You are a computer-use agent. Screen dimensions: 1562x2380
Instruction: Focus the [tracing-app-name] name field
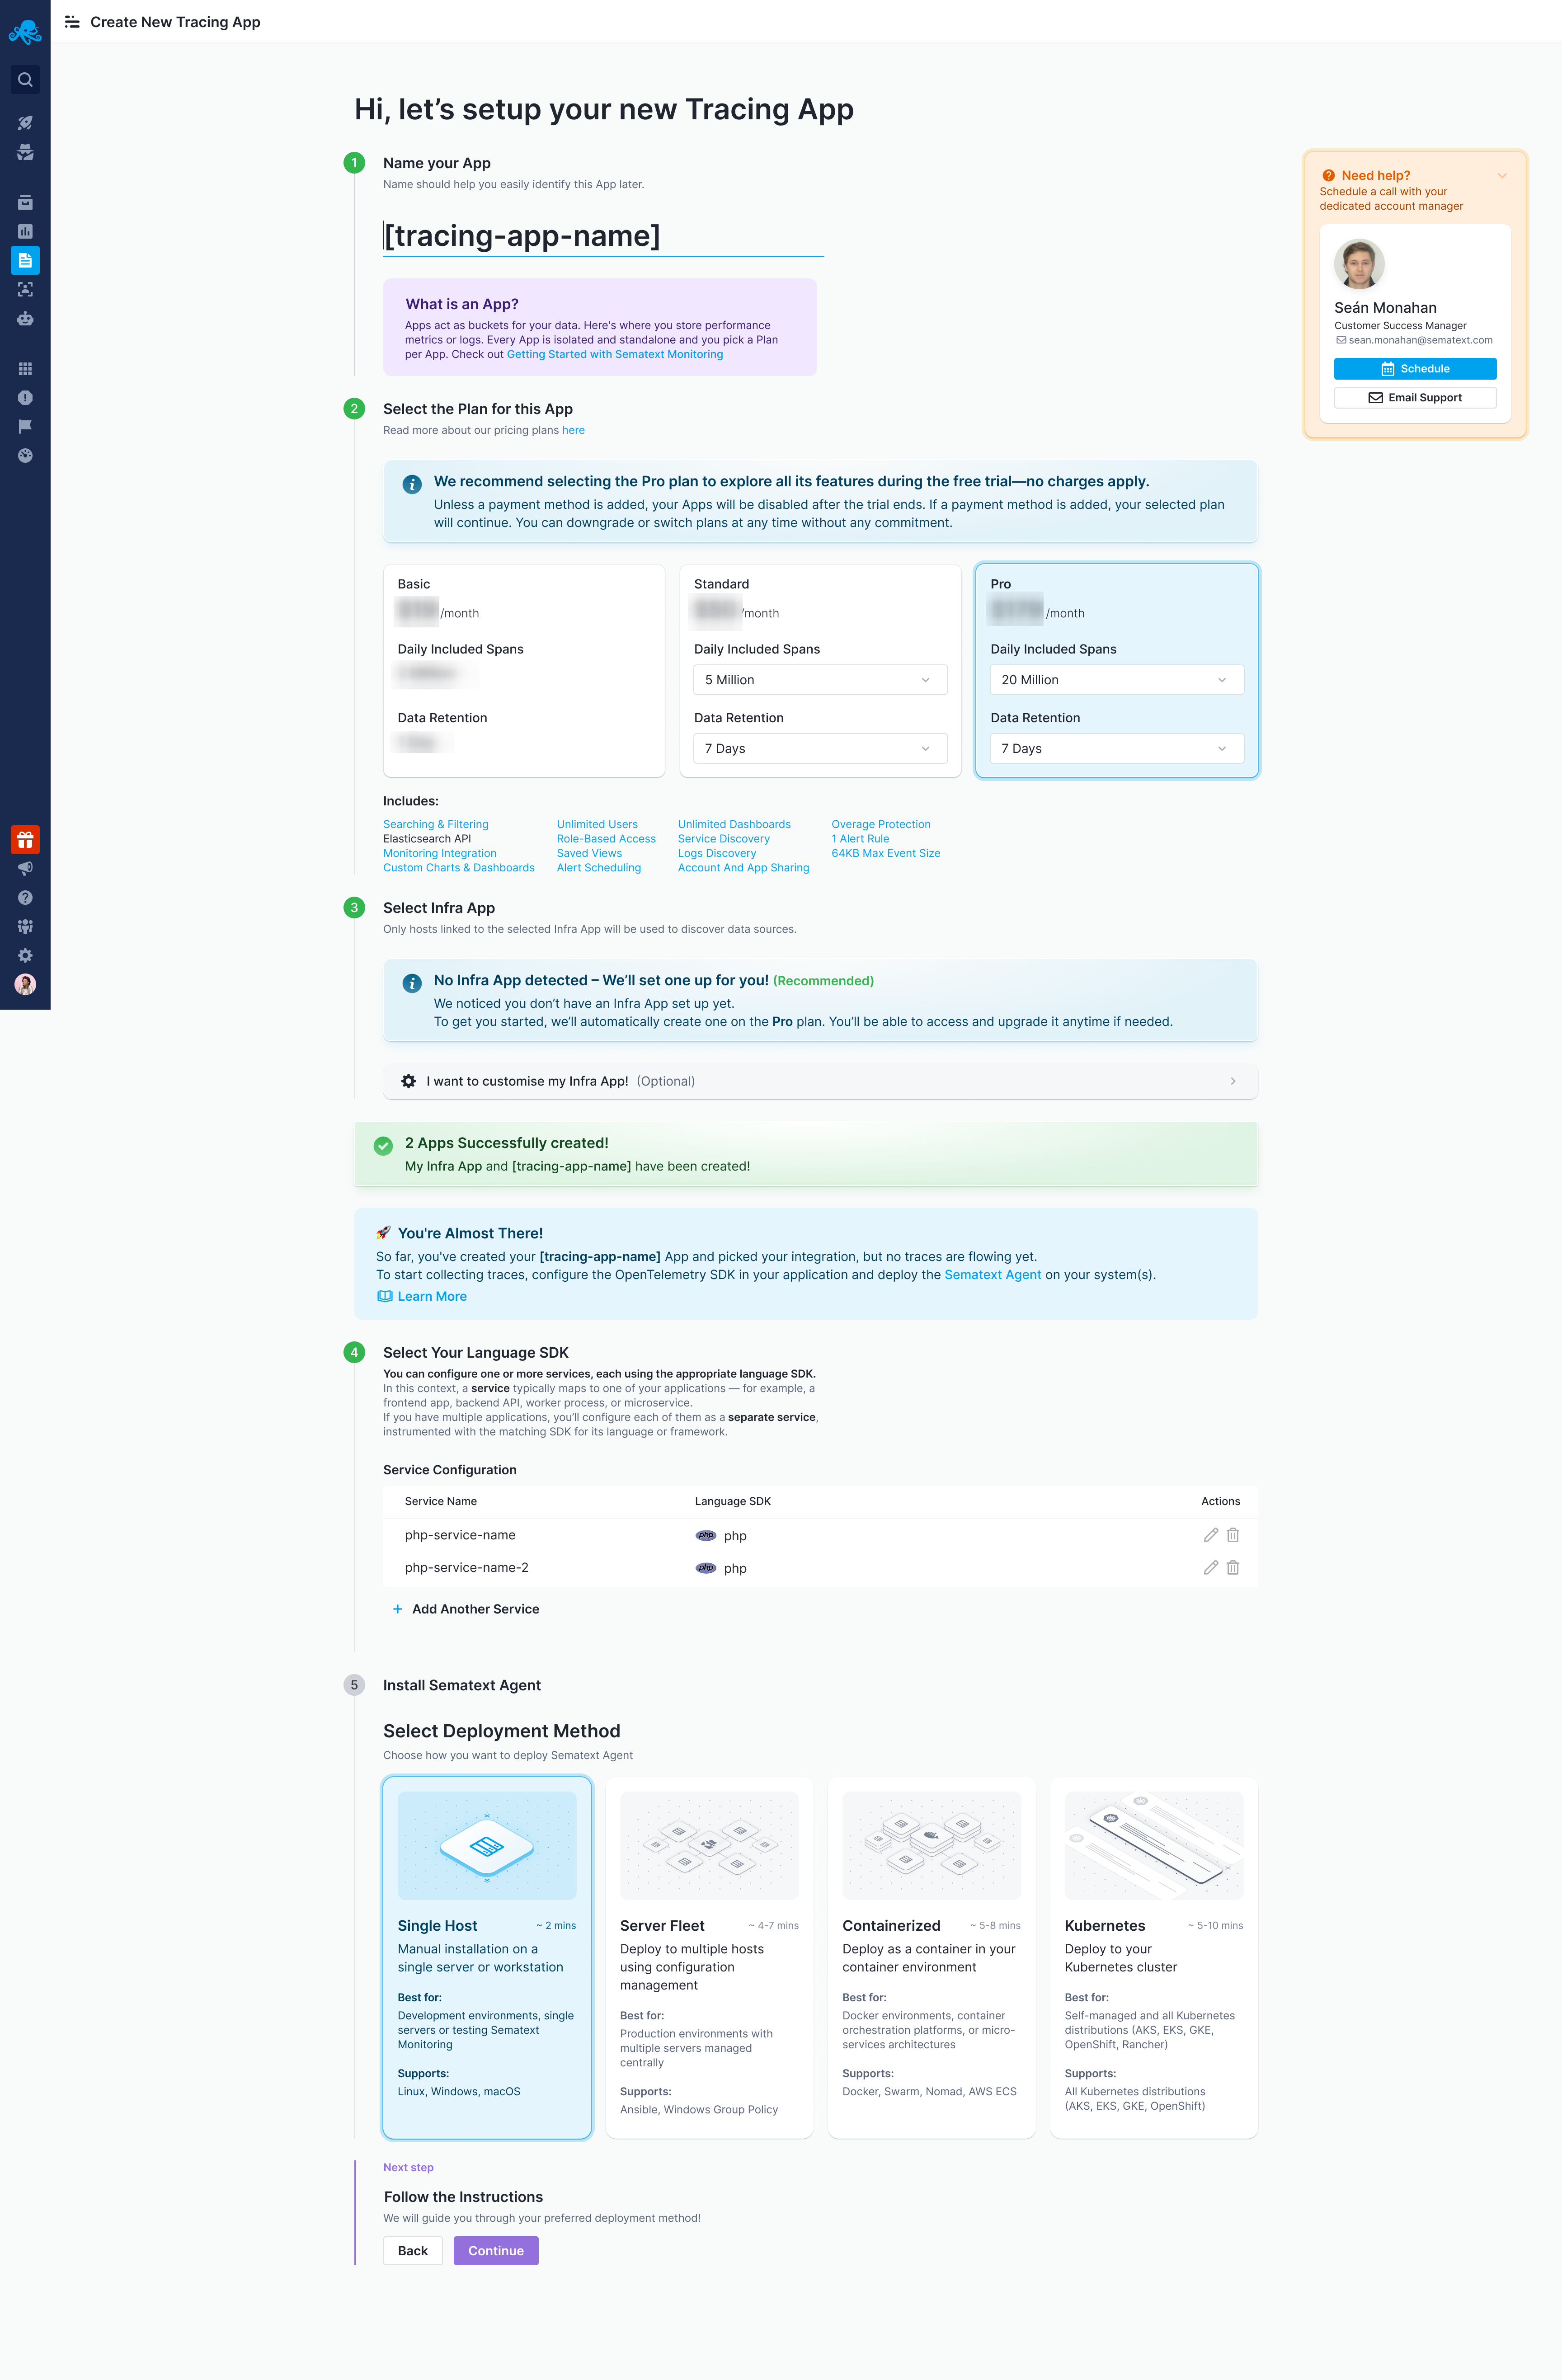coord(603,237)
